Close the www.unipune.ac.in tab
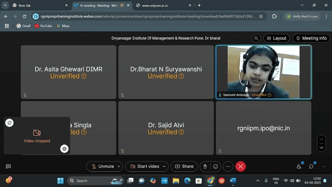The image size is (332, 187). (190, 6)
